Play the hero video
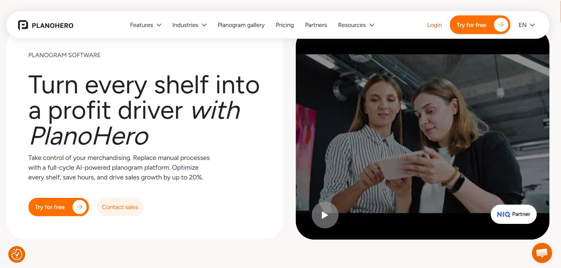Image resolution: width=561 pixels, height=268 pixels. [x=325, y=215]
